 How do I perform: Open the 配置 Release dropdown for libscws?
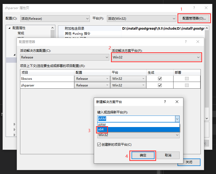[92, 79]
